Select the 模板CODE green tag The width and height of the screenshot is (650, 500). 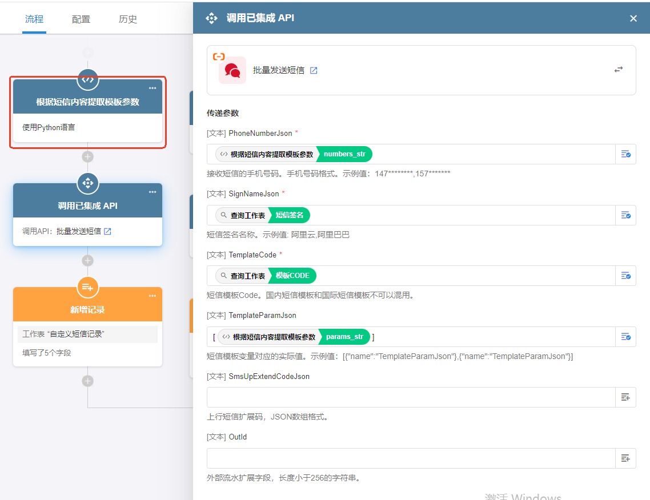(292, 276)
